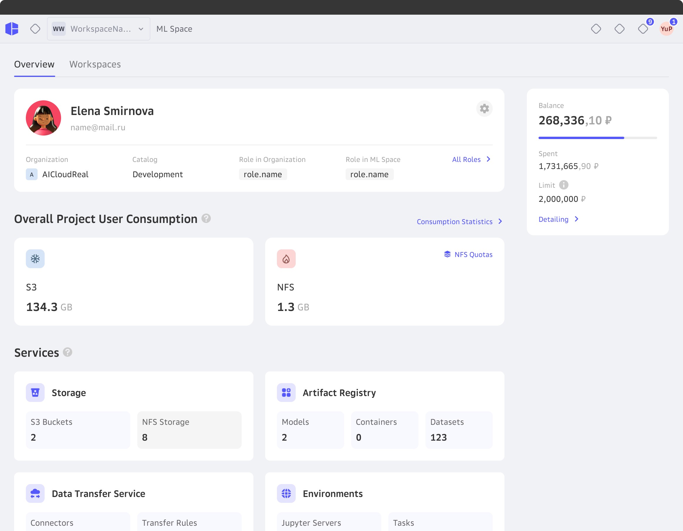Click the AICloudReal organization icon
The height and width of the screenshot is (531, 683).
32,174
